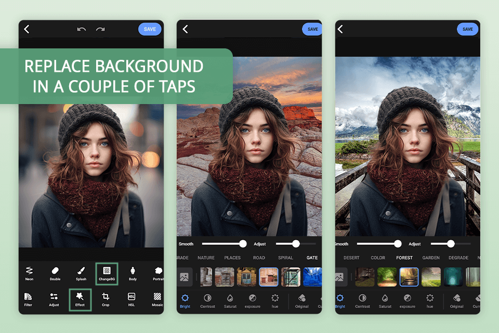Tap Original on the GATE screen
The image size is (499, 333).
(x=301, y=301)
